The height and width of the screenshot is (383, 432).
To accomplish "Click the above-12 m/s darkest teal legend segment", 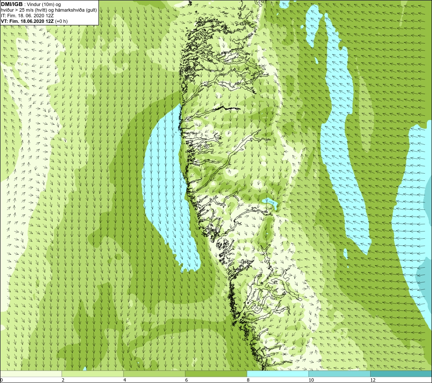I will coord(401,374).
